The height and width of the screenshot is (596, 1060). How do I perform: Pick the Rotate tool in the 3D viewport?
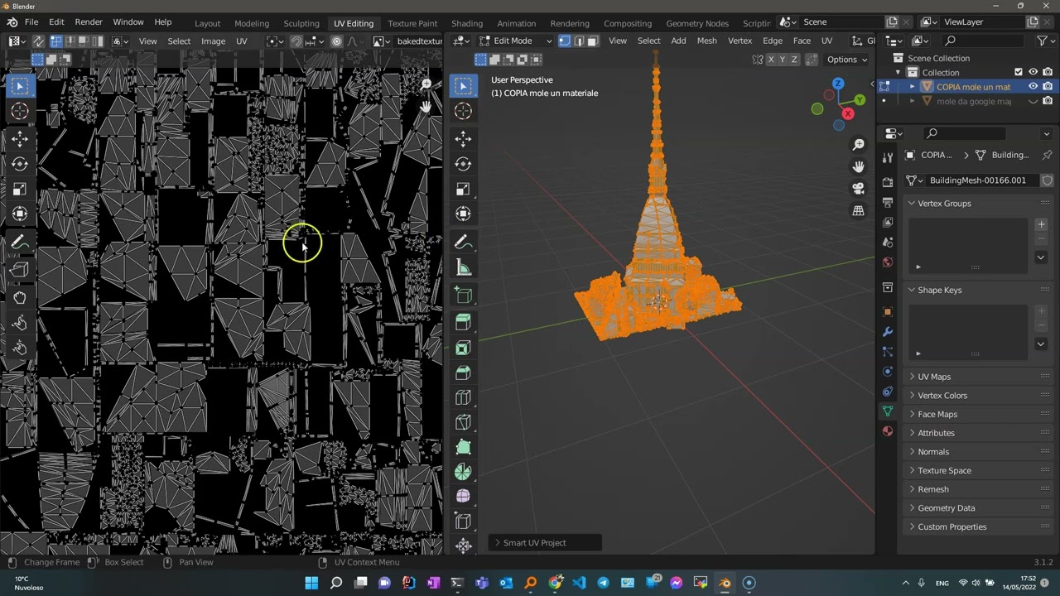(463, 164)
